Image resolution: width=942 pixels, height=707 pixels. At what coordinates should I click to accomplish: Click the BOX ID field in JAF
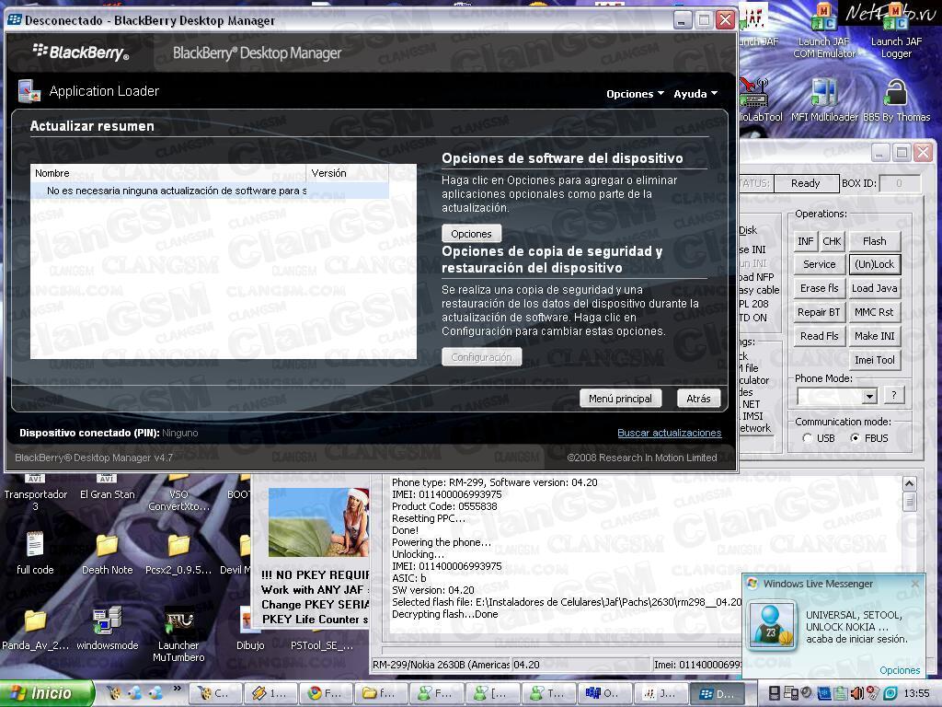(x=899, y=183)
